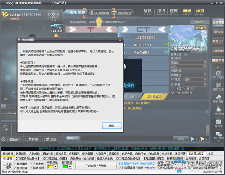Open the 仓库 ARSENAL page

pos(174,12)
